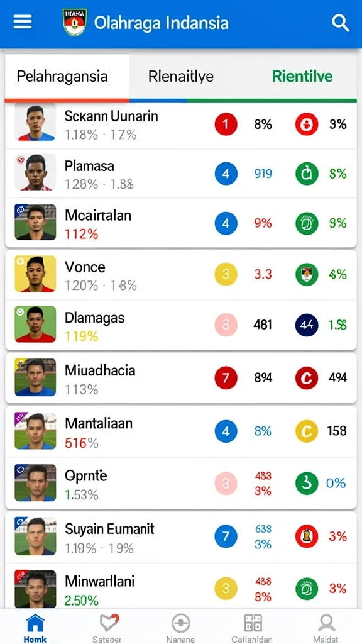Click navy 44 badge on Dlamagas row

point(307,325)
